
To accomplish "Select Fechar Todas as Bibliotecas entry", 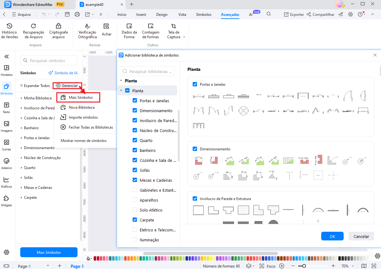I will tap(87, 127).
